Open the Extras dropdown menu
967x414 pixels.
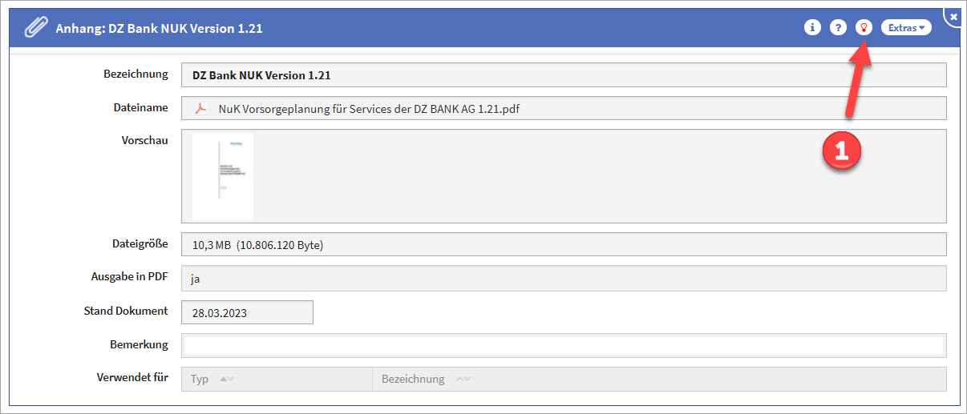[906, 28]
